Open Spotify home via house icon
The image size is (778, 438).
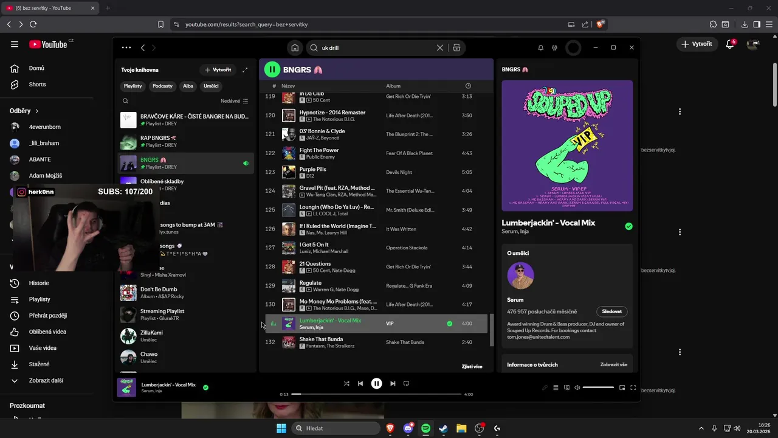295,47
